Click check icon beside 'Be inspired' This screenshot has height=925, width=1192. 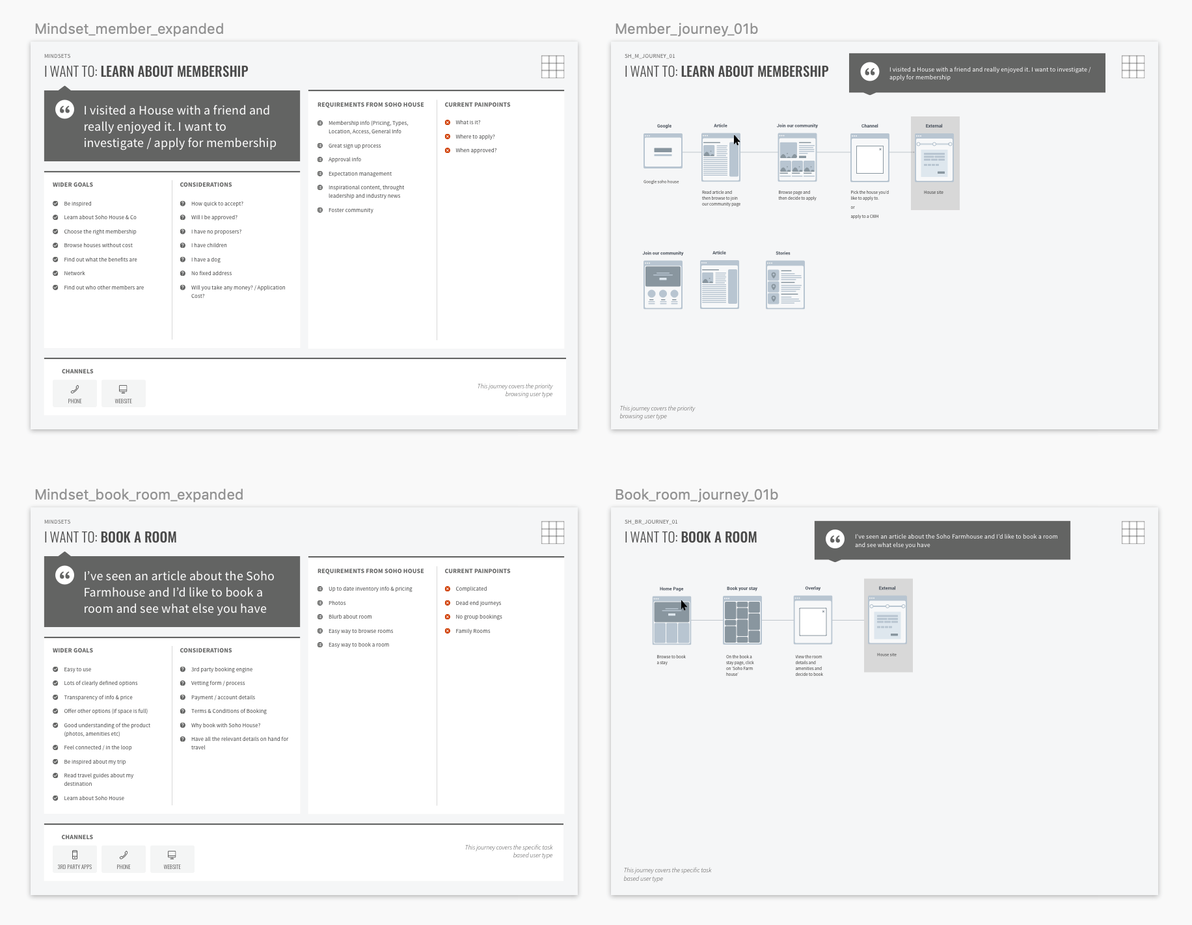click(x=55, y=204)
